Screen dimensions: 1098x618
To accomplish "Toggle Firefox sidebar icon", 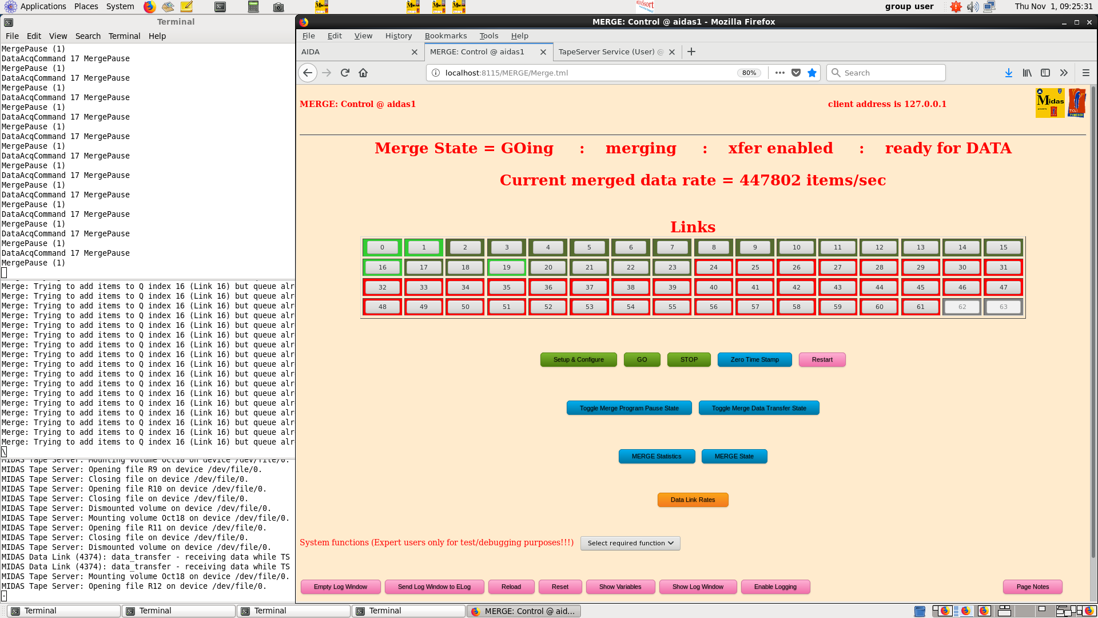I will 1045,73.
